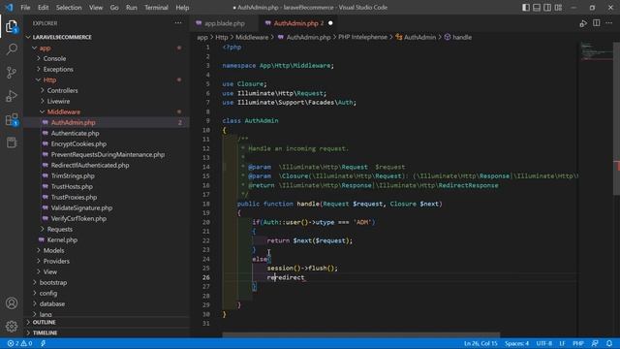Click the feedback icon in status bar

point(595,343)
